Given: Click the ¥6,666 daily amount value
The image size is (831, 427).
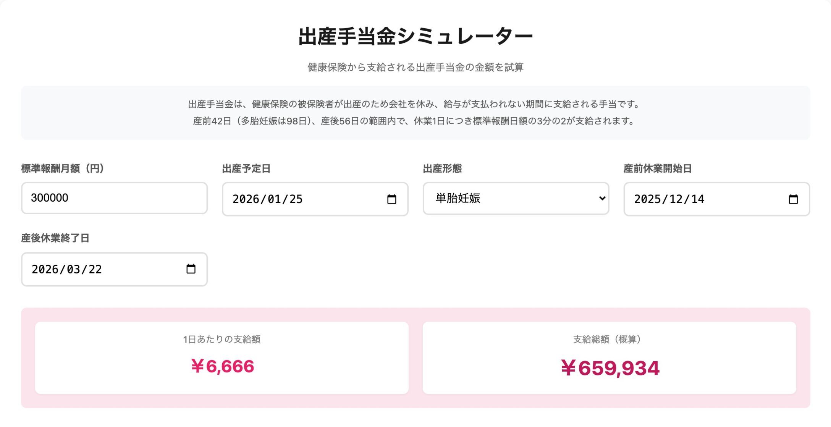Looking at the screenshot, I should [x=222, y=367].
